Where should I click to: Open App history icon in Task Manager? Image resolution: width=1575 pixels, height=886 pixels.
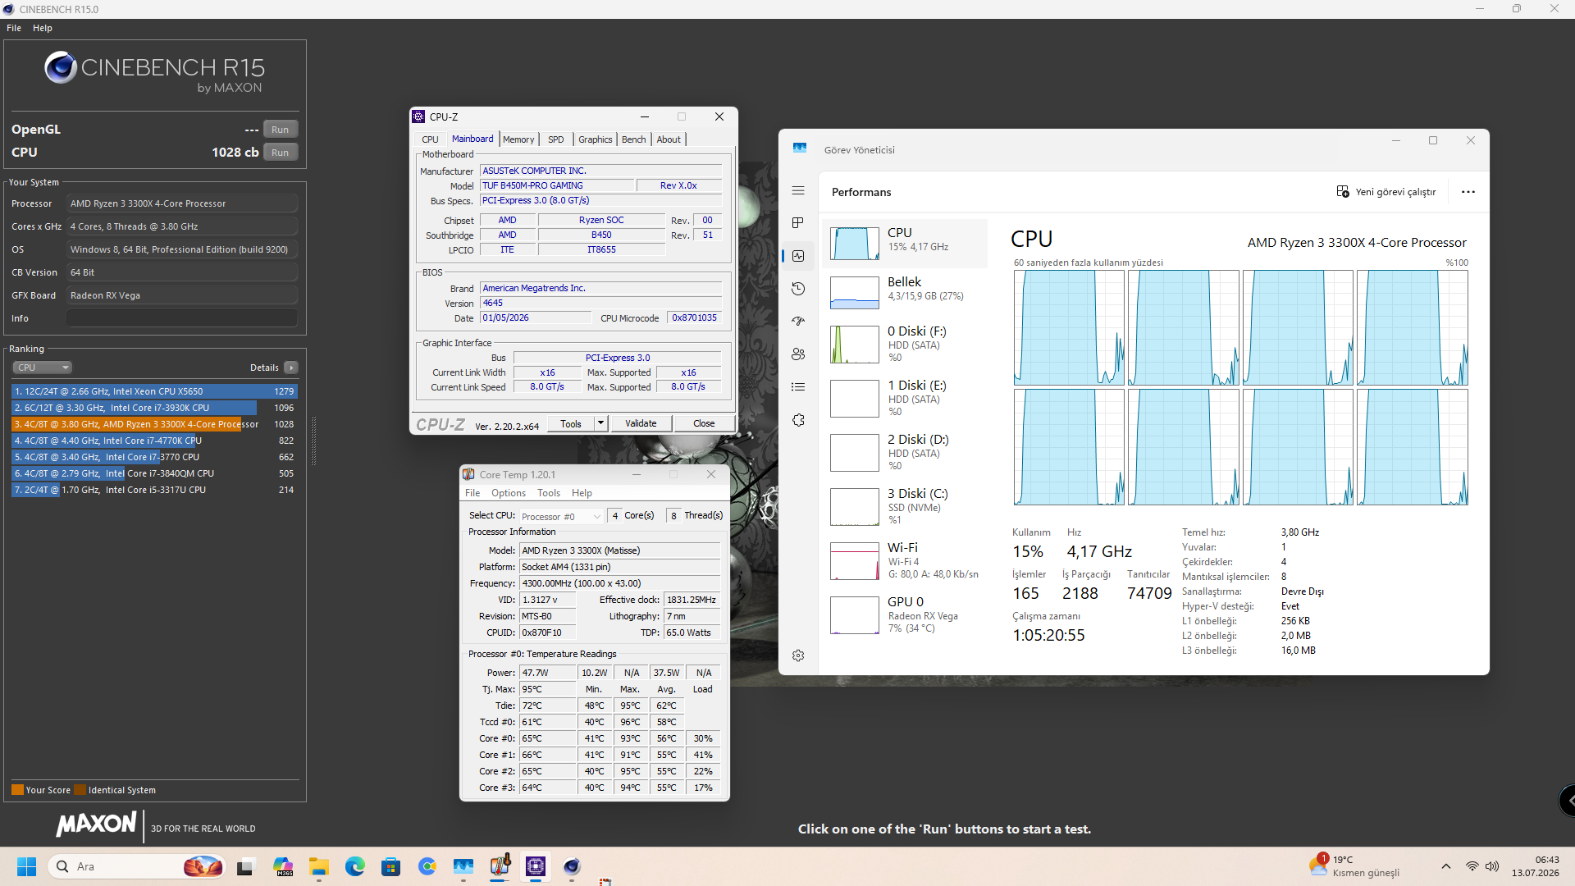click(x=798, y=289)
